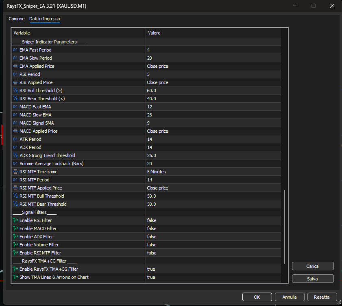
Task: Click the fraction icon beside ADX Strong Trend Threshold
Action: point(15,155)
